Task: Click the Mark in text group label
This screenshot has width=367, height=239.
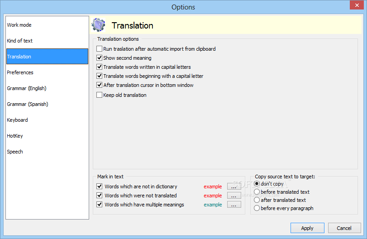Action: click(110, 177)
